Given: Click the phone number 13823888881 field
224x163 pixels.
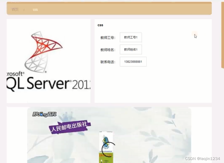Looking at the screenshot, I should coord(133,61).
